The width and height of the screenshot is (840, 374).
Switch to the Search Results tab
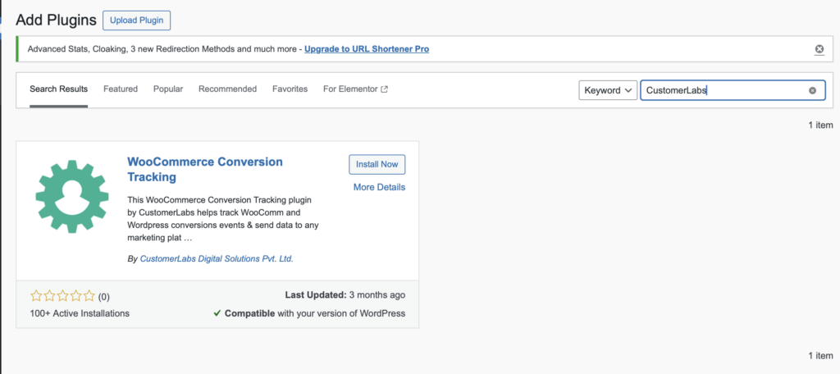tap(58, 89)
